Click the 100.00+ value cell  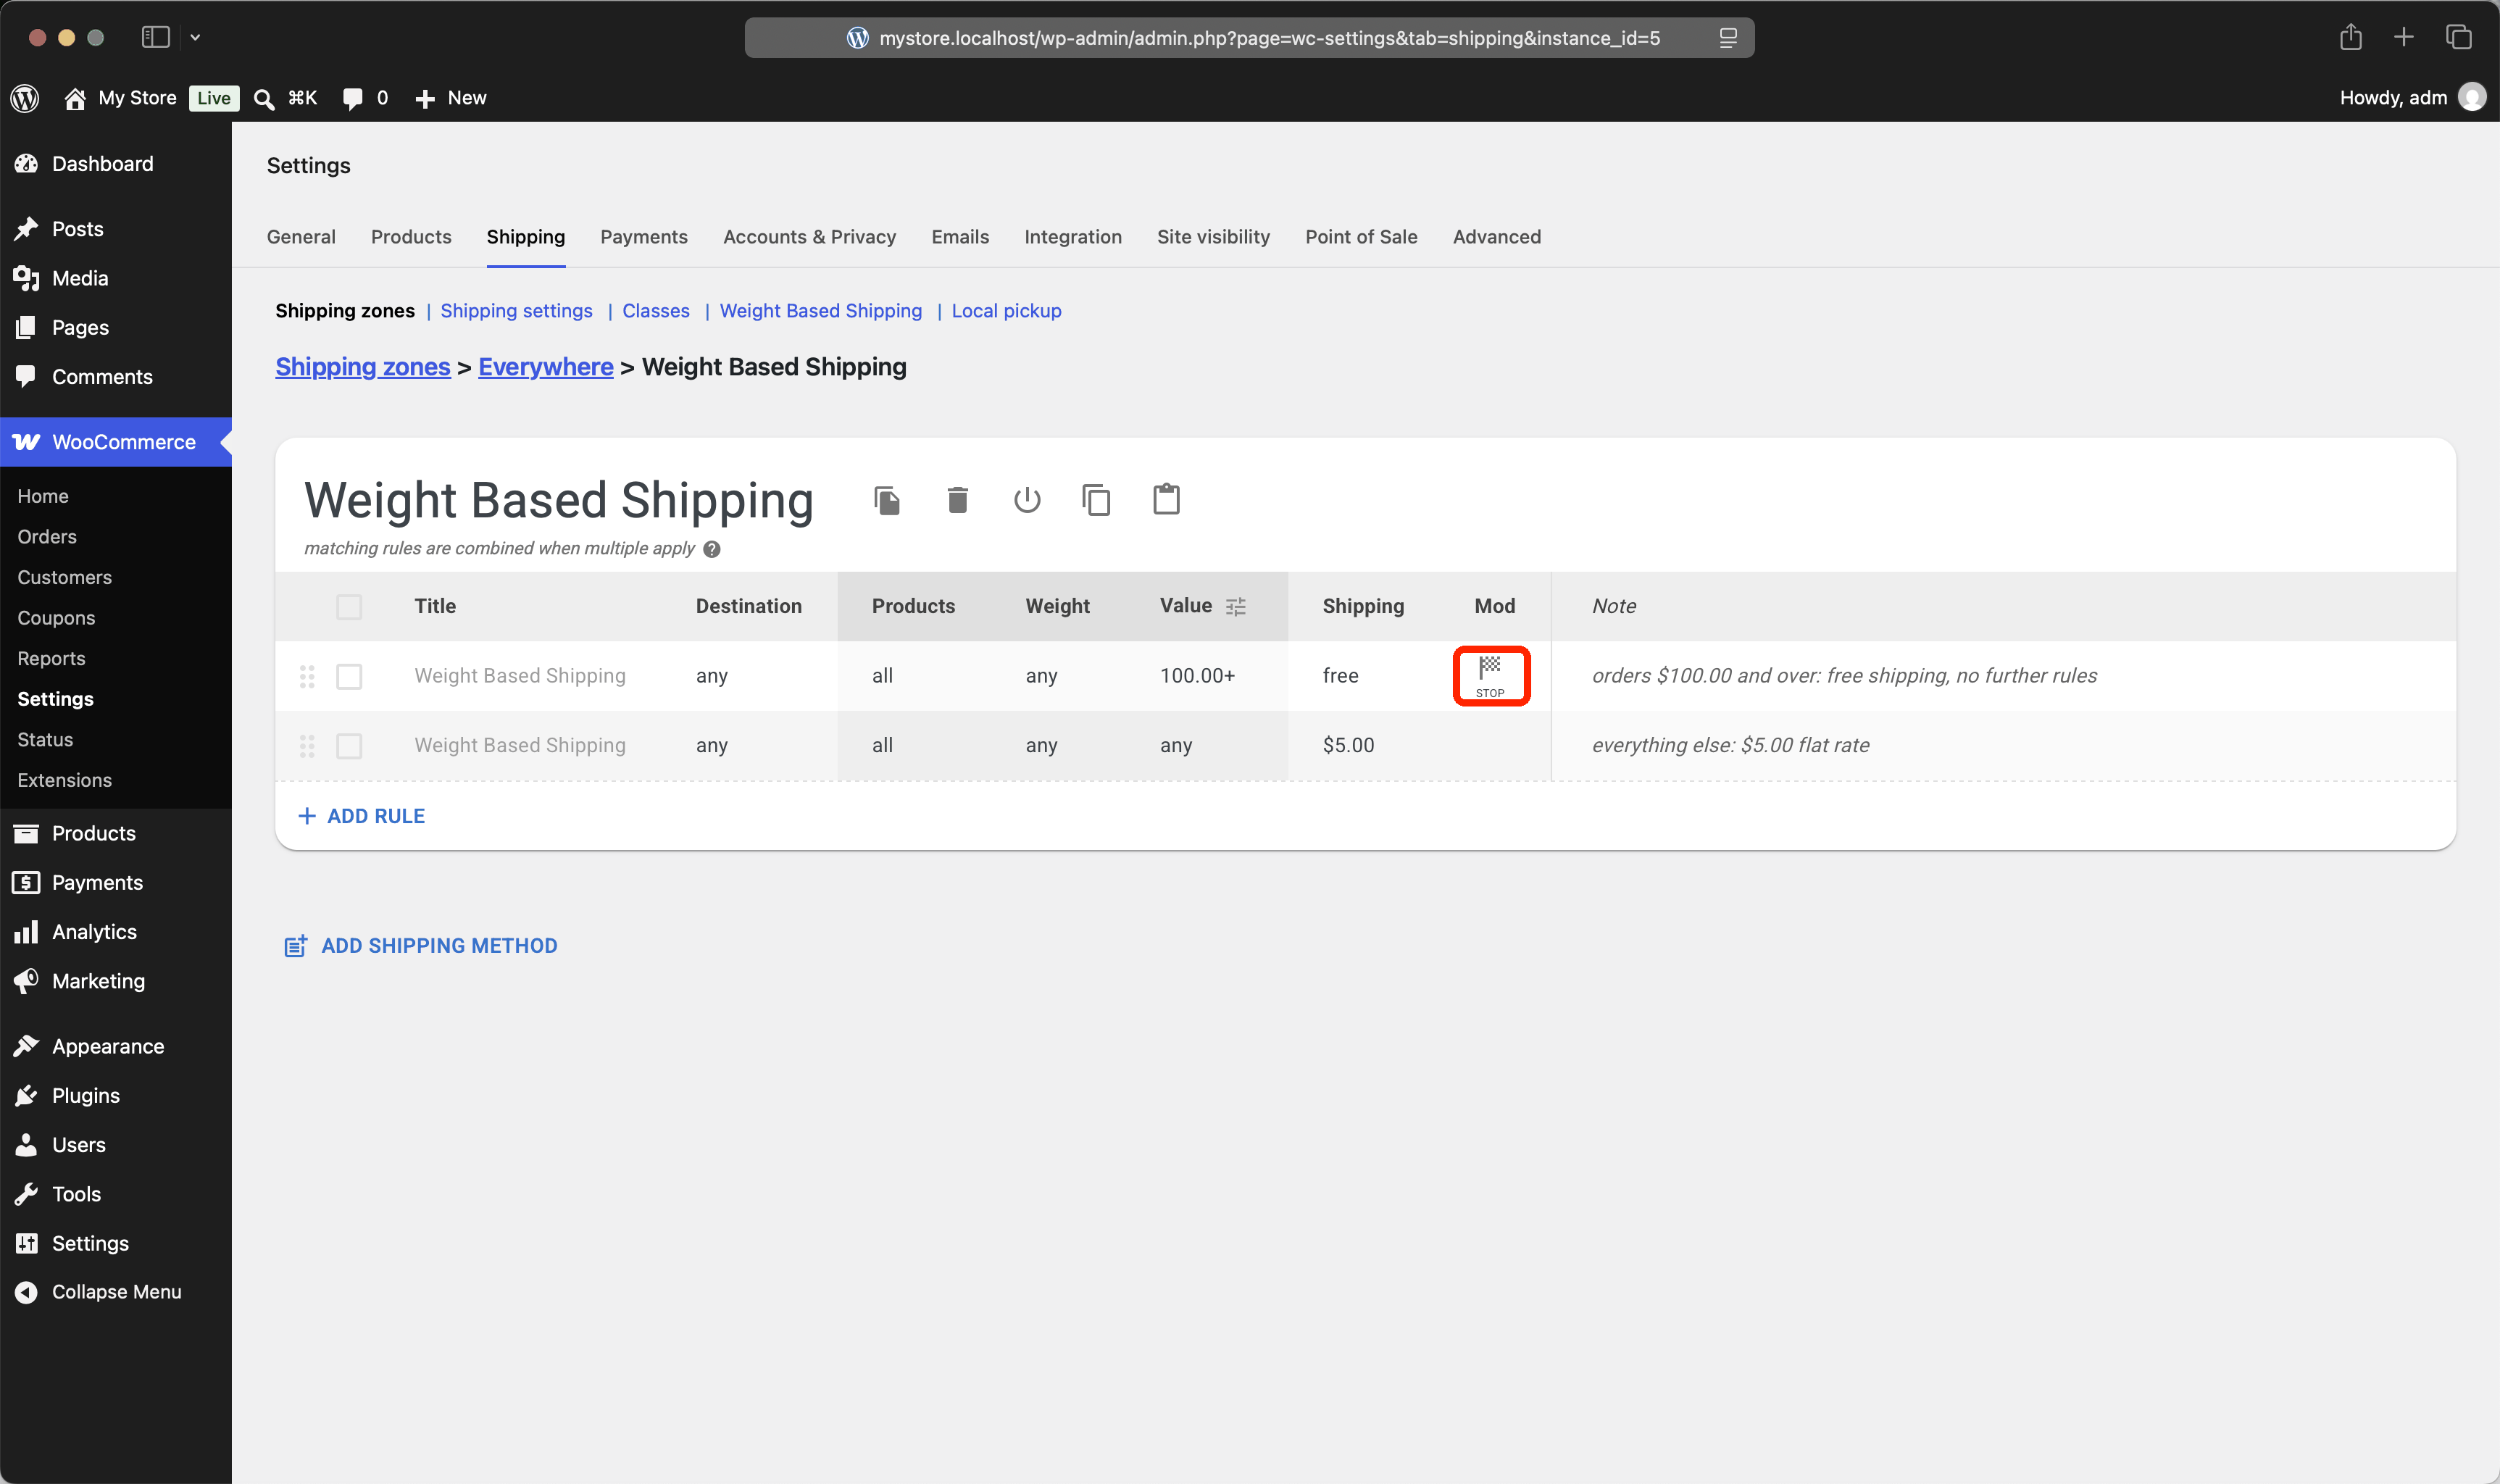pos(1197,676)
